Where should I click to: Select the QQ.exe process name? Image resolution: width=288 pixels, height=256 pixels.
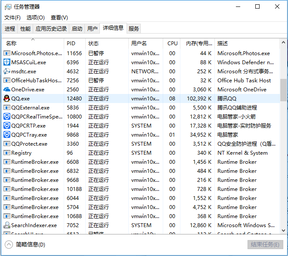point(20,99)
